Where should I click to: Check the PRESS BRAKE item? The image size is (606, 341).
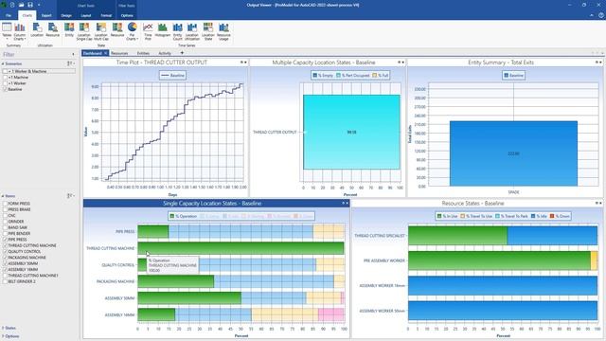(x=5, y=209)
